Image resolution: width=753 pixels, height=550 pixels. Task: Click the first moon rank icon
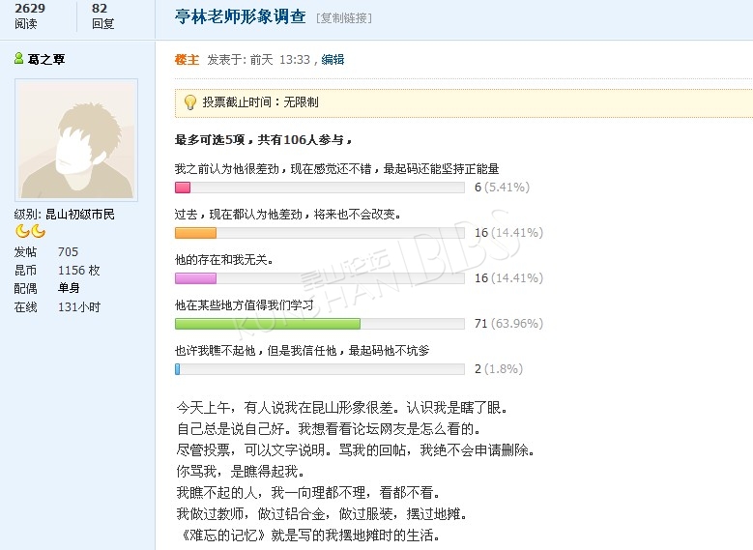click(22, 232)
